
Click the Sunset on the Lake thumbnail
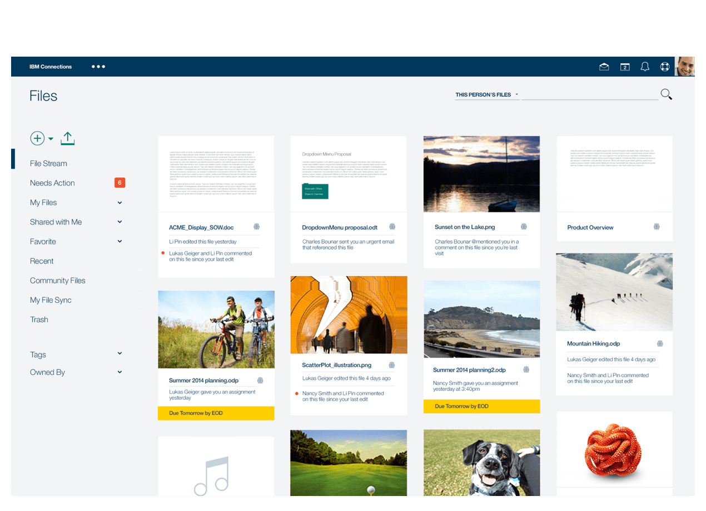pyautogui.click(x=481, y=174)
